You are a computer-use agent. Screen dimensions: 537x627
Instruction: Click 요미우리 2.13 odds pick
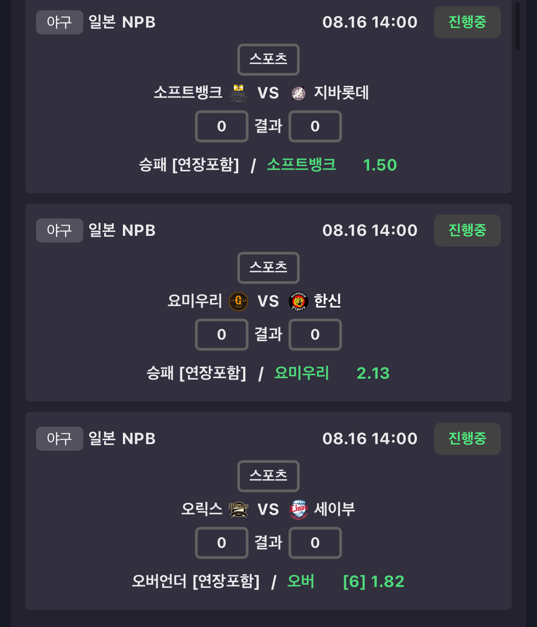332,373
